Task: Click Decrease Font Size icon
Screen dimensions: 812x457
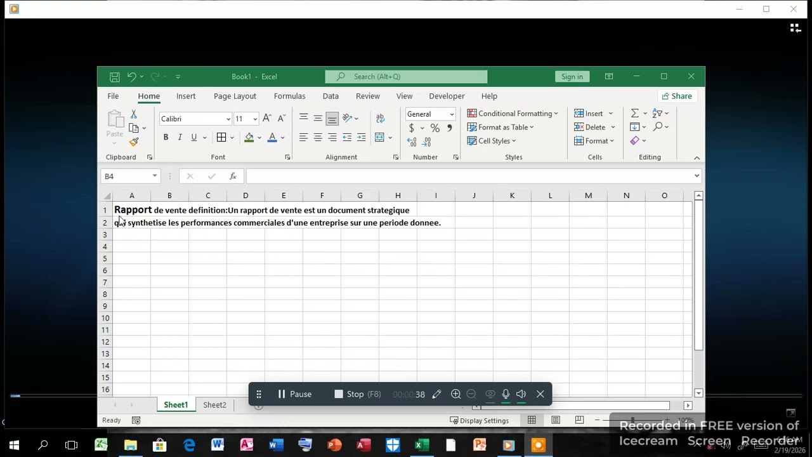Action: (x=281, y=119)
